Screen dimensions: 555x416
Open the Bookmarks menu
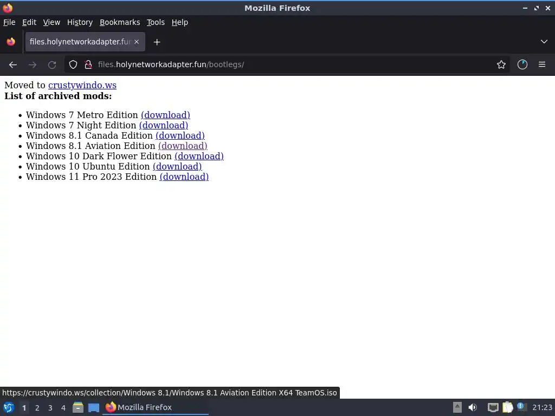click(120, 22)
